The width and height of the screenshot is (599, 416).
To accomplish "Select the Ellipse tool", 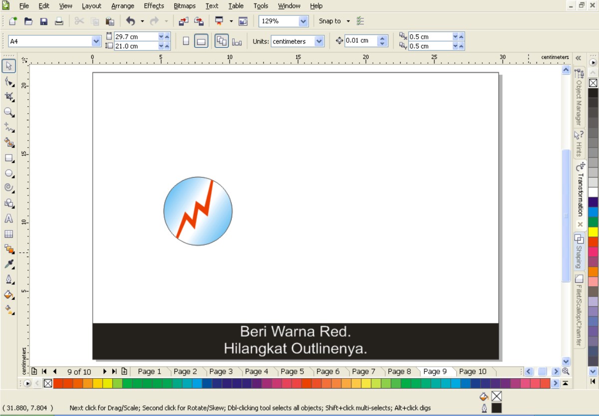I will point(9,173).
